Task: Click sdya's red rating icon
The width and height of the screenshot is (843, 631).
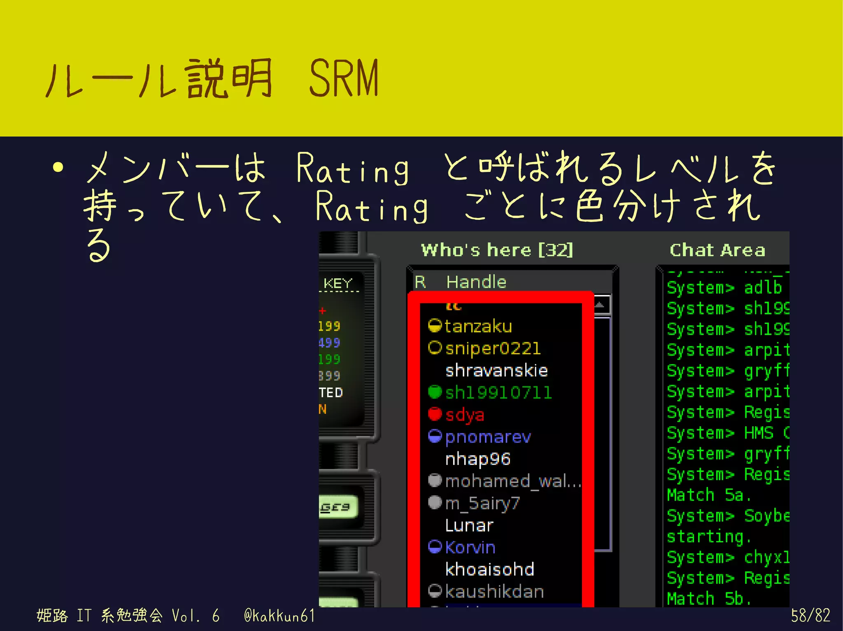Action: (435, 414)
